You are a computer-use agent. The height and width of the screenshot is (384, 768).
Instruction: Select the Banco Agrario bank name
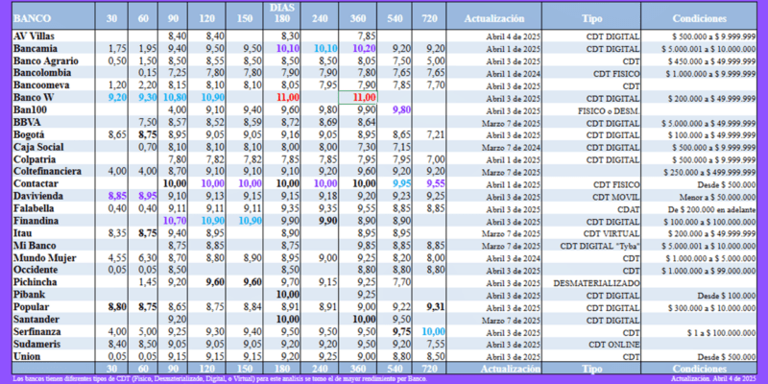(x=45, y=60)
